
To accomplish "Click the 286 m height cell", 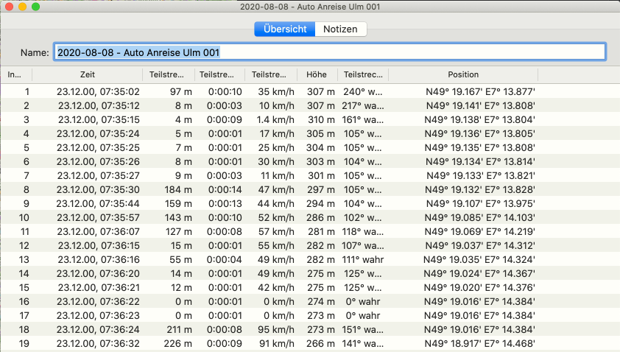I will (321, 217).
